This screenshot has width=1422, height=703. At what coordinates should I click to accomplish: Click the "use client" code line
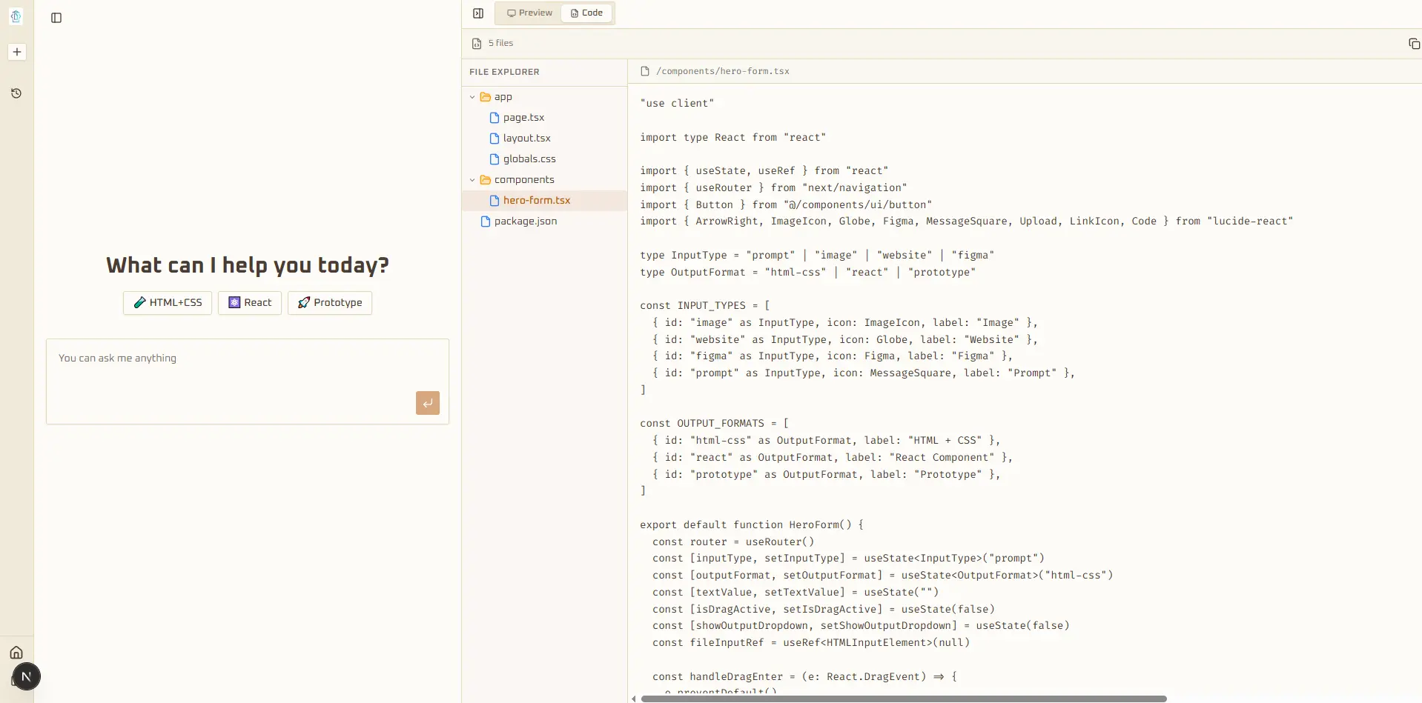pyautogui.click(x=677, y=104)
